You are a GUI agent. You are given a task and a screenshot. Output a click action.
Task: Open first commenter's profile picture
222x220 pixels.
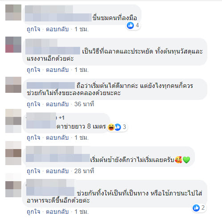13,12
